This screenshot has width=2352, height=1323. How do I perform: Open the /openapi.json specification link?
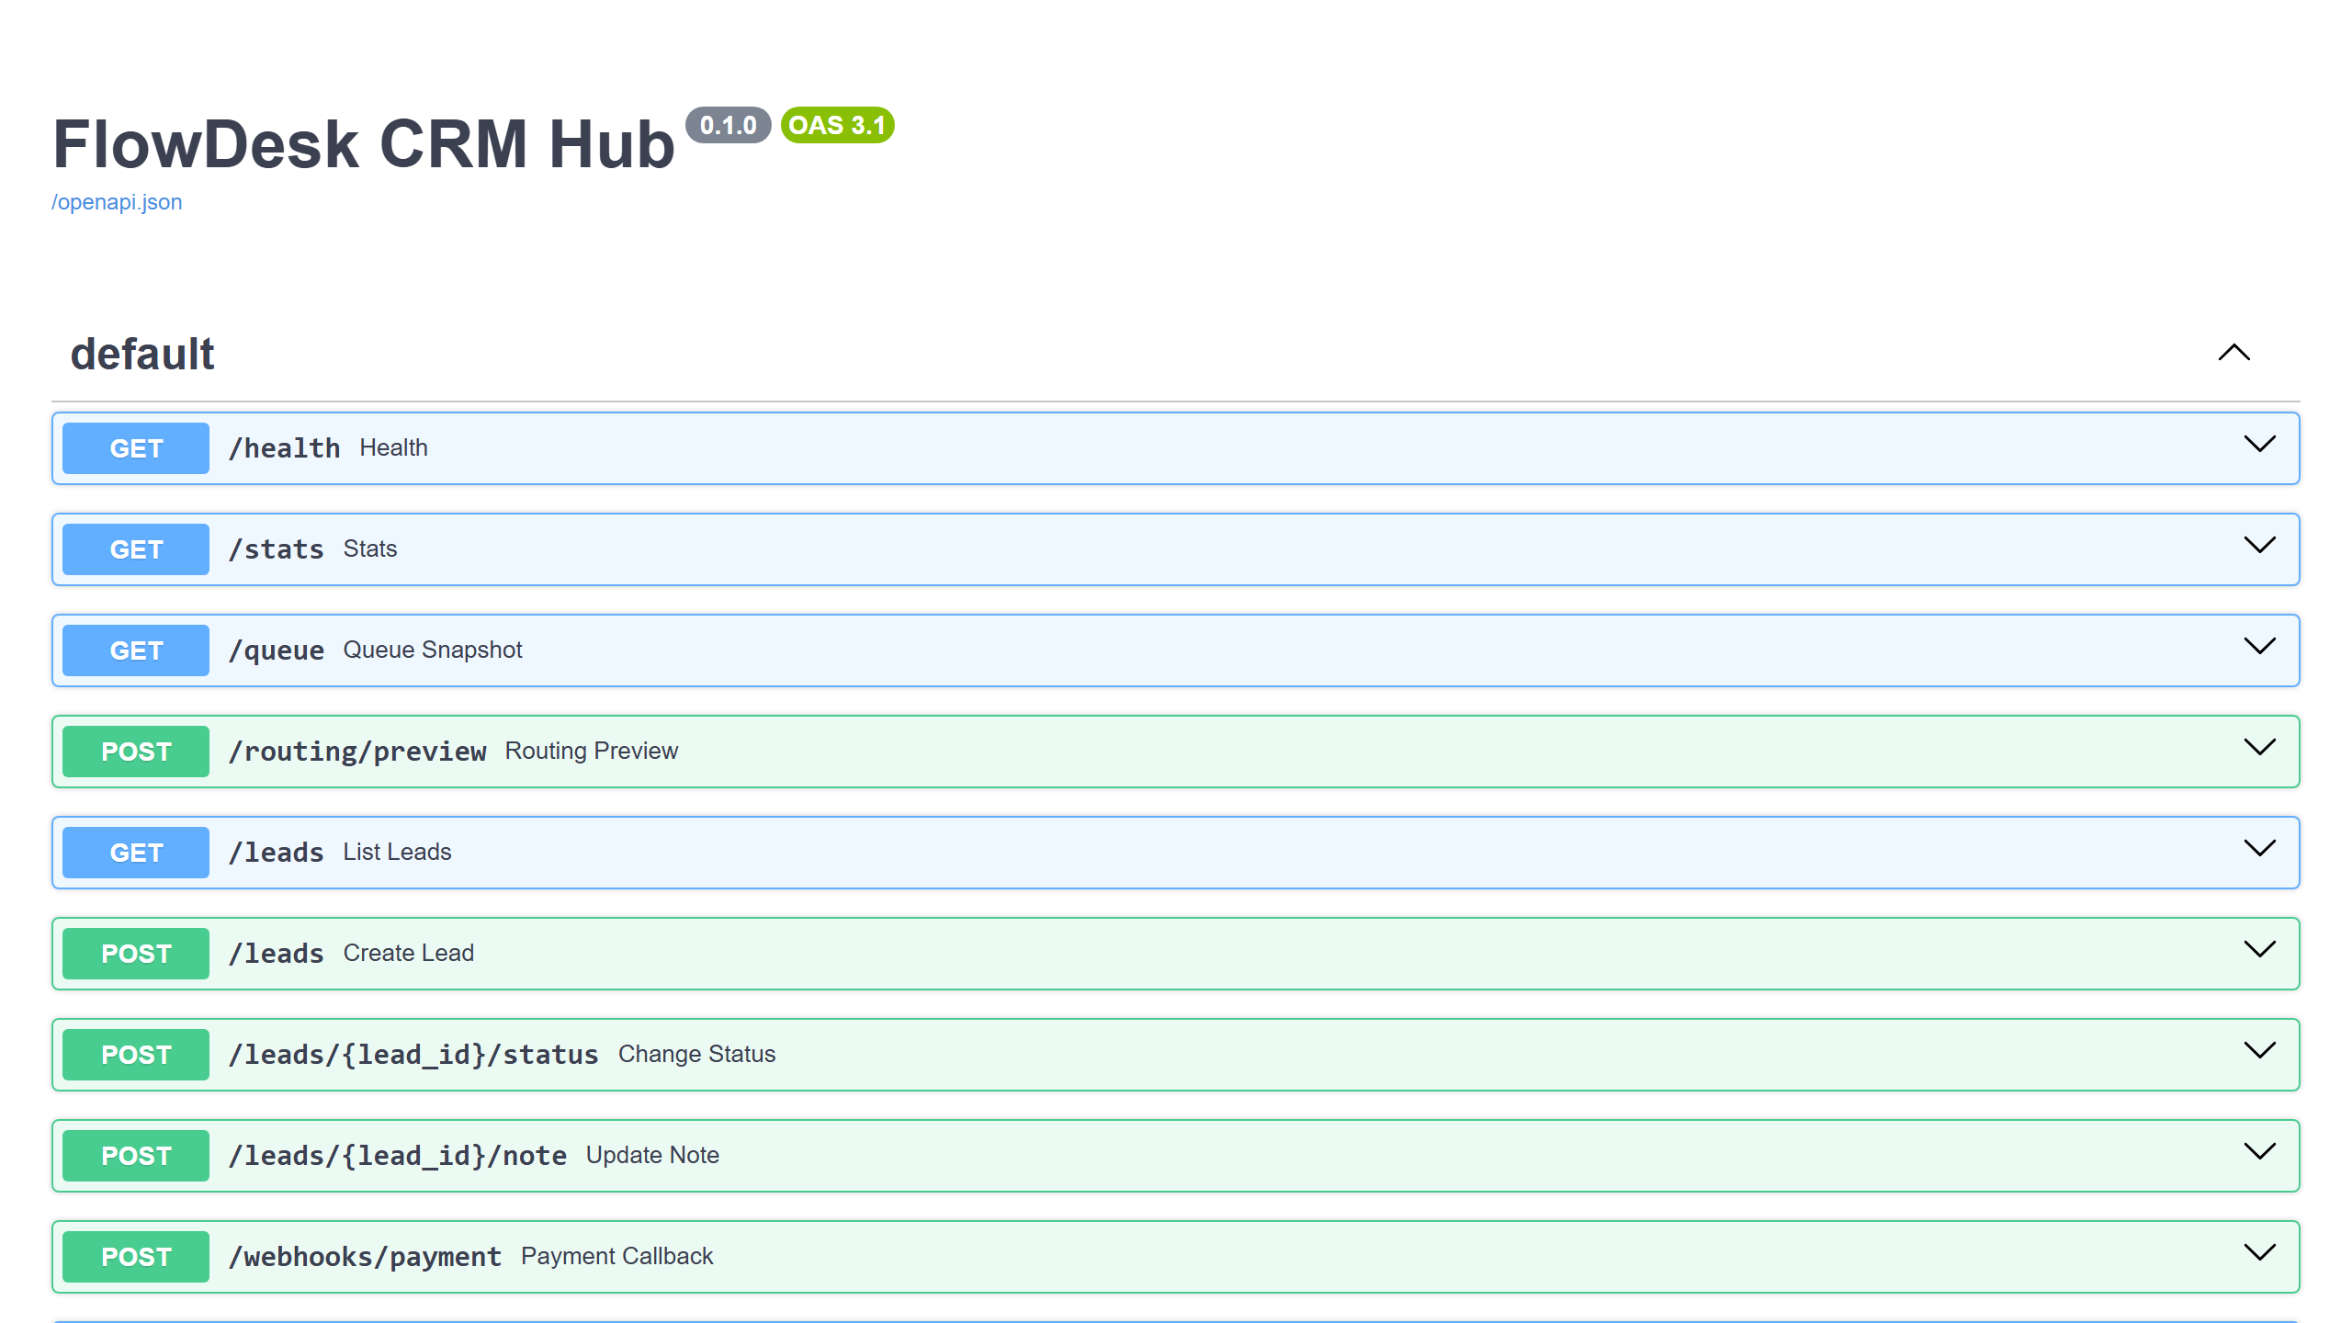click(117, 201)
